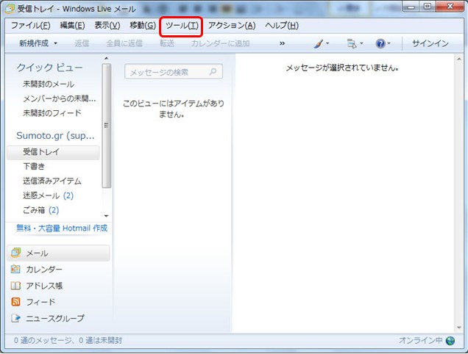Click the アドレス帳 book icon
Screen dimensions: 468x354
pos(15,286)
